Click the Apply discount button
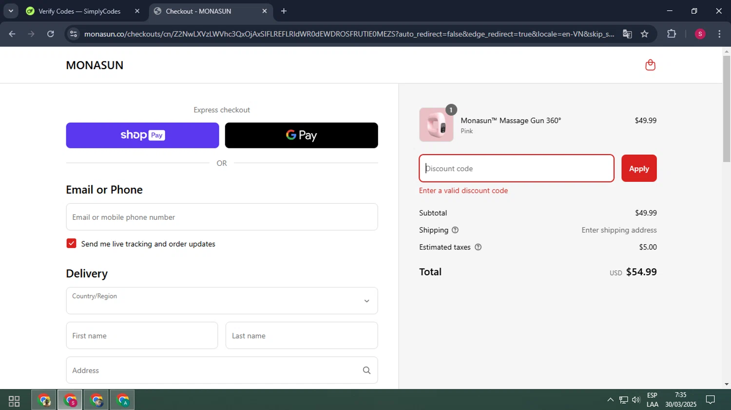The width and height of the screenshot is (731, 410). coord(639,168)
